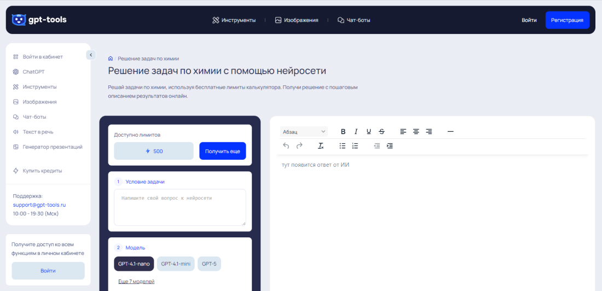Click the Текст в речь speaker icon
The width and height of the screenshot is (602, 291).
(x=16, y=132)
